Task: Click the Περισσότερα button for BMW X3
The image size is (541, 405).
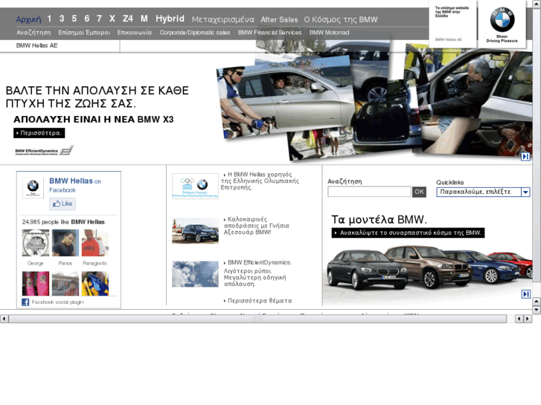Action: pyautogui.click(x=39, y=133)
